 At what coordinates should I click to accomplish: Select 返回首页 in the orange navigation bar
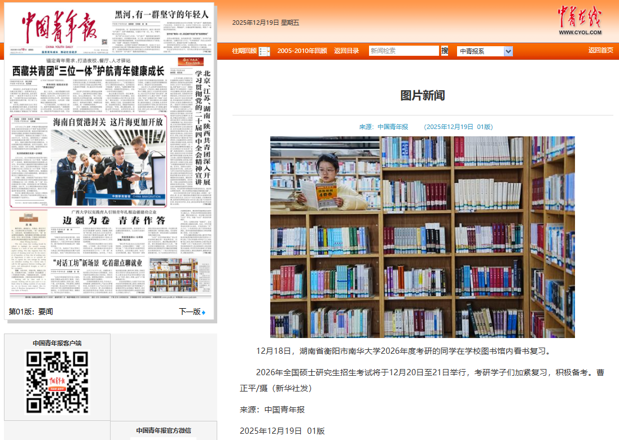click(600, 50)
